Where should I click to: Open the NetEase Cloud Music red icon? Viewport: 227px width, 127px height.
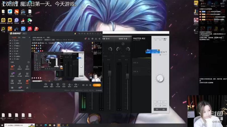point(30,29)
